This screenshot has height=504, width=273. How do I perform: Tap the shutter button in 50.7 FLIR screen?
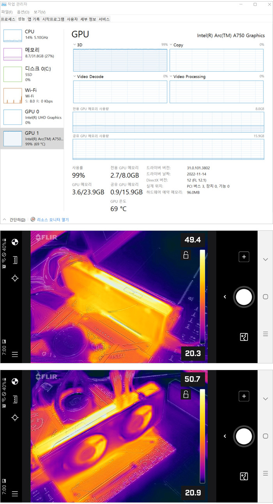pos(244,436)
